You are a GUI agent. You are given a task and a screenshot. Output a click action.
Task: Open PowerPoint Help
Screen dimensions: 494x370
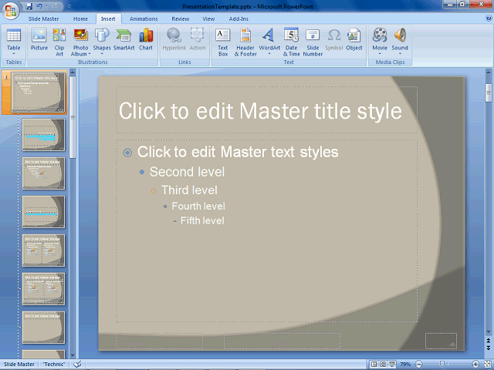coord(489,18)
